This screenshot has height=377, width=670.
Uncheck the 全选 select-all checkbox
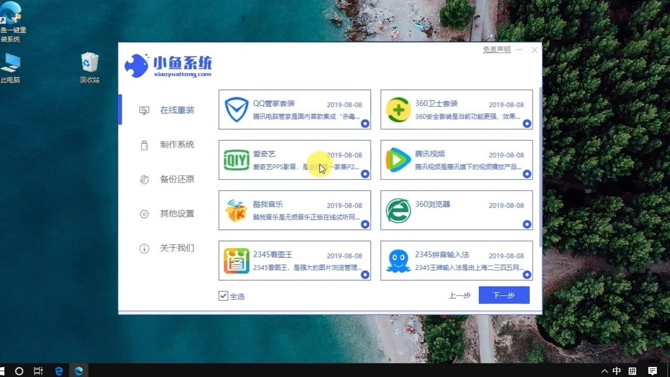[223, 296]
